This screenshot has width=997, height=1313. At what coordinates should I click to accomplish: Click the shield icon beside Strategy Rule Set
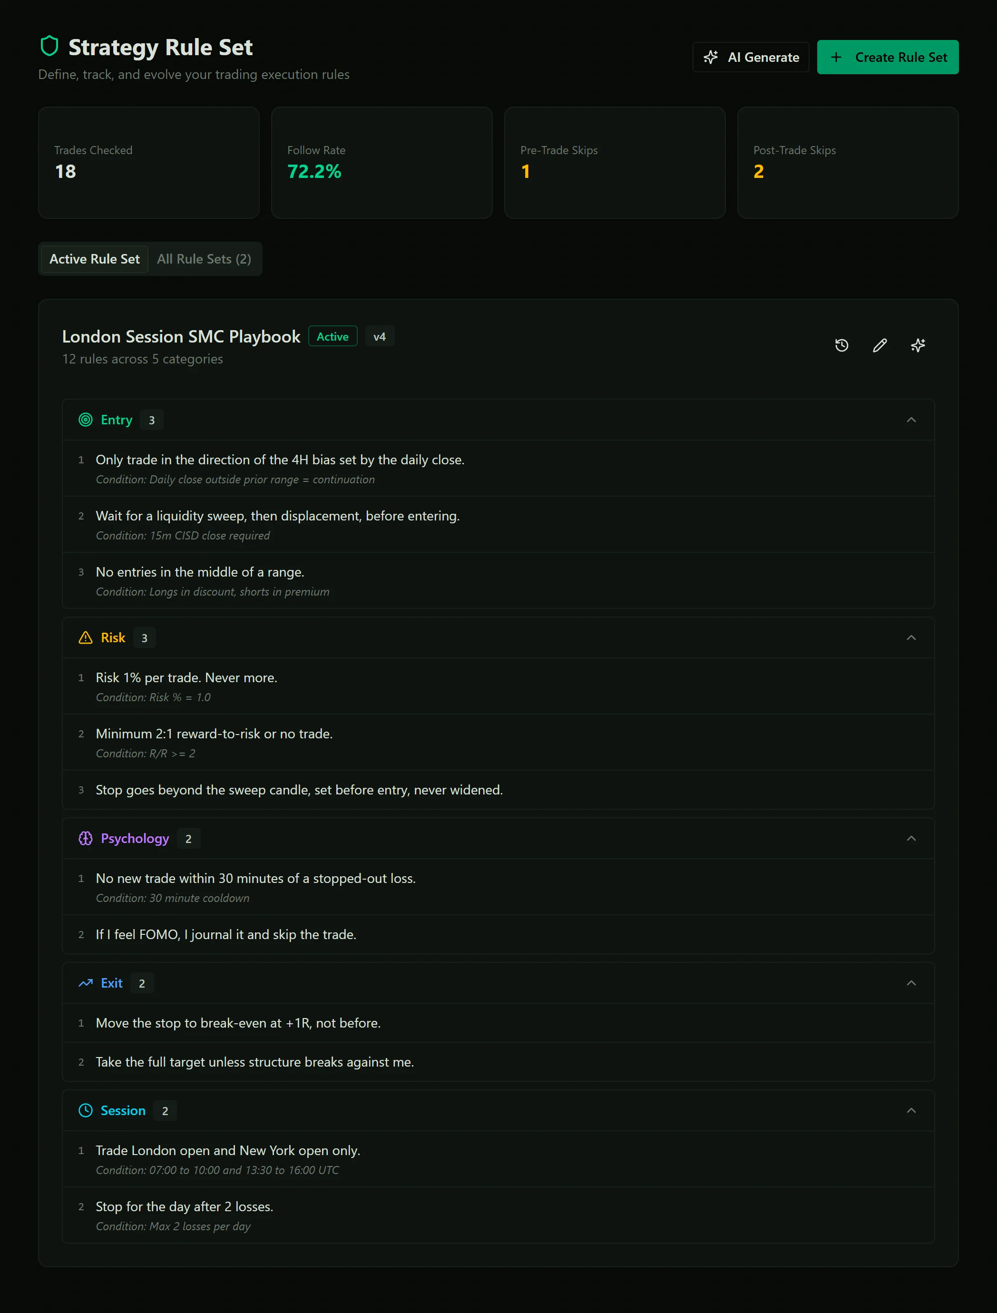(x=49, y=46)
